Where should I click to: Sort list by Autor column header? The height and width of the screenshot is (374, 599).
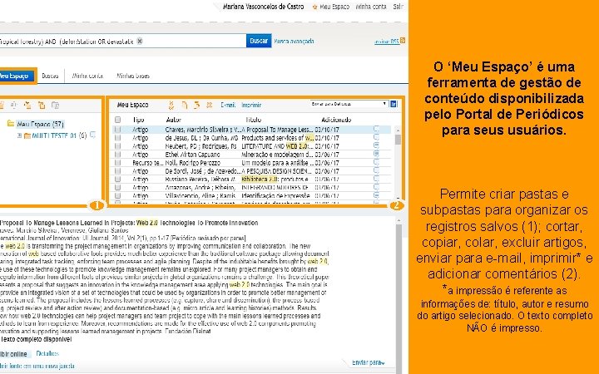pyautogui.click(x=173, y=120)
